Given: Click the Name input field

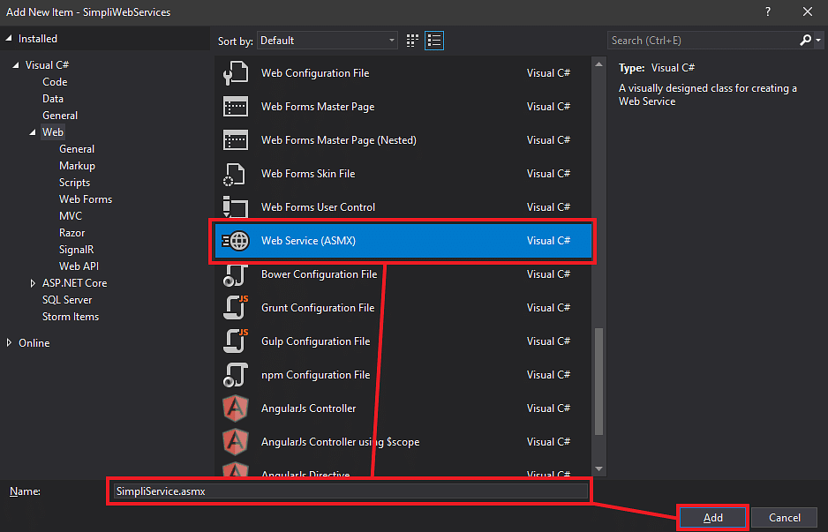Looking at the screenshot, I should (350, 491).
